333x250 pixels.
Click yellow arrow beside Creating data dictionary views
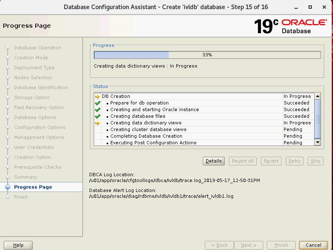tap(97, 123)
